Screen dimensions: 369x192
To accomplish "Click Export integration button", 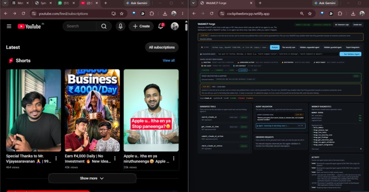I will tap(353, 47).
